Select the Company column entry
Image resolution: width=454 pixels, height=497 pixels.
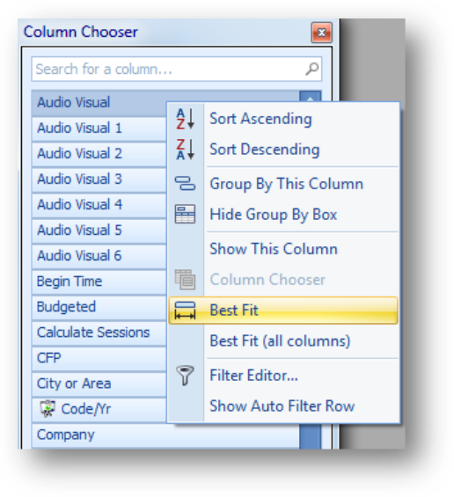click(165, 435)
